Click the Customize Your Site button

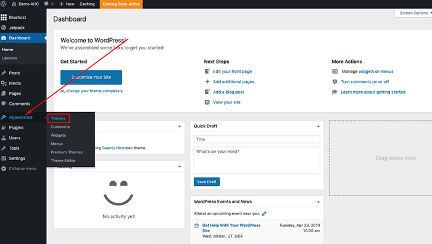tap(91, 77)
